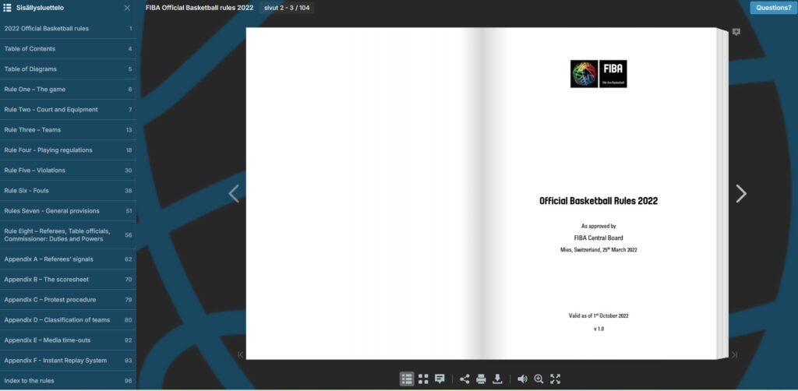Screen dimensions: 798x391
Task: Open Appendix A – Referees' signals
Action: (68, 259)
